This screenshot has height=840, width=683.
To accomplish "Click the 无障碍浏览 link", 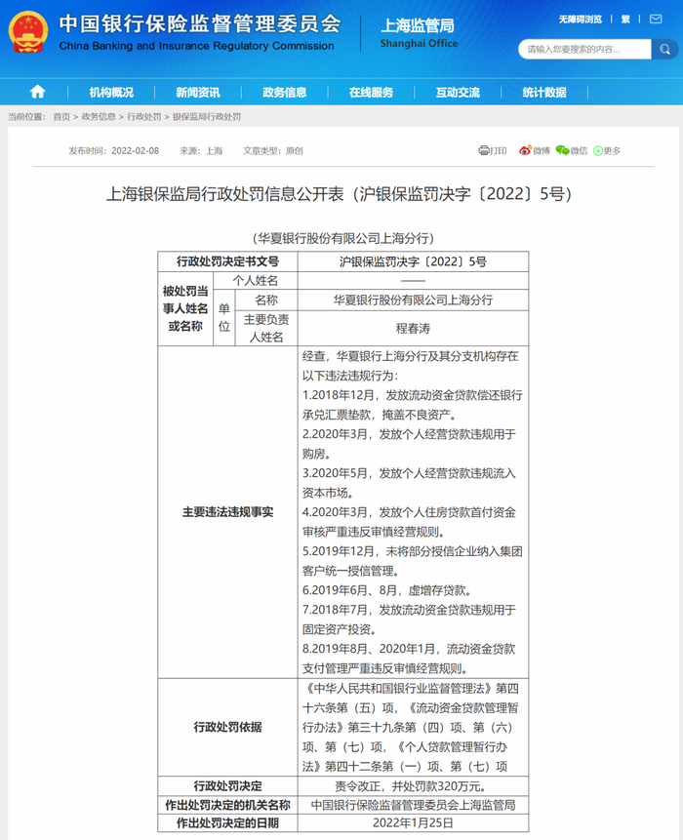I will click(x=581, y=20).
